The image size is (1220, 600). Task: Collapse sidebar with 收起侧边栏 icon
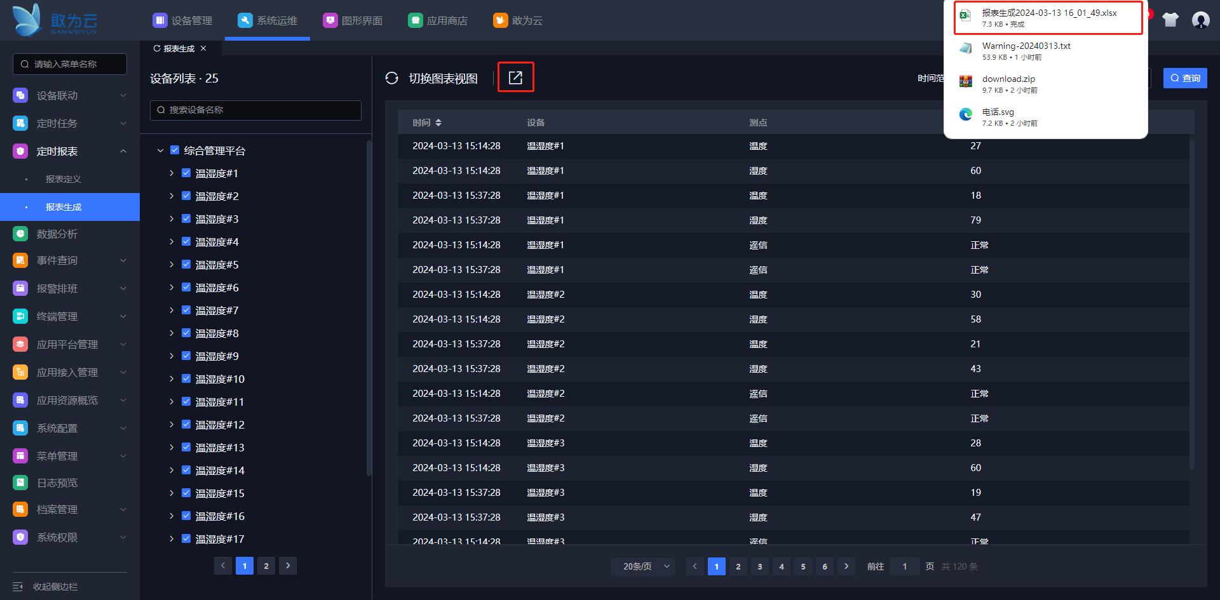click(x=18, y=587)
